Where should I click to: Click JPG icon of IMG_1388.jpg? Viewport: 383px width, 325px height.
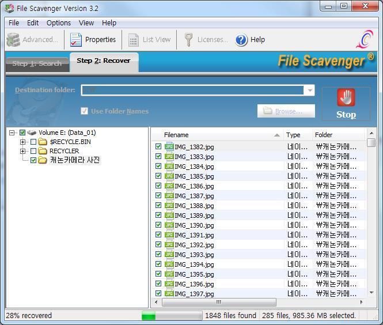(169, 205)
